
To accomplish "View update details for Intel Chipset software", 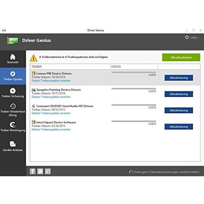I will tap(51, 129).
